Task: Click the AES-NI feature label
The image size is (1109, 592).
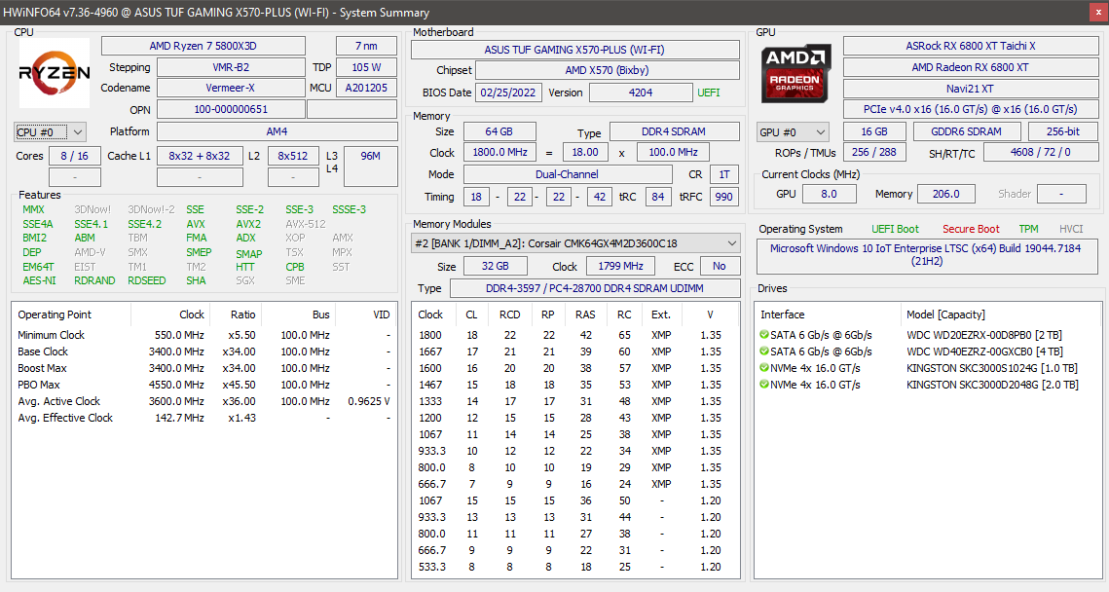Action: click(39, 280)
